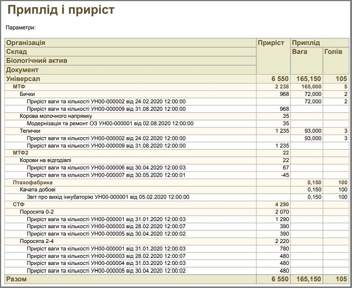This screenshot has width=352, height=288.
Task: Click the Разом total row
Action: (x=177, y=279)
